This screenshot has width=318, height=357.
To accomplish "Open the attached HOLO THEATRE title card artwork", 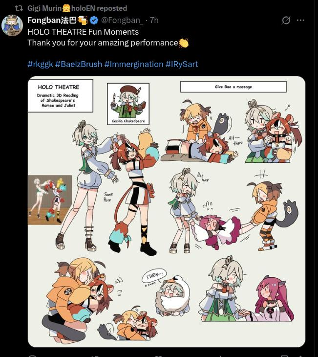I will 60,96.
